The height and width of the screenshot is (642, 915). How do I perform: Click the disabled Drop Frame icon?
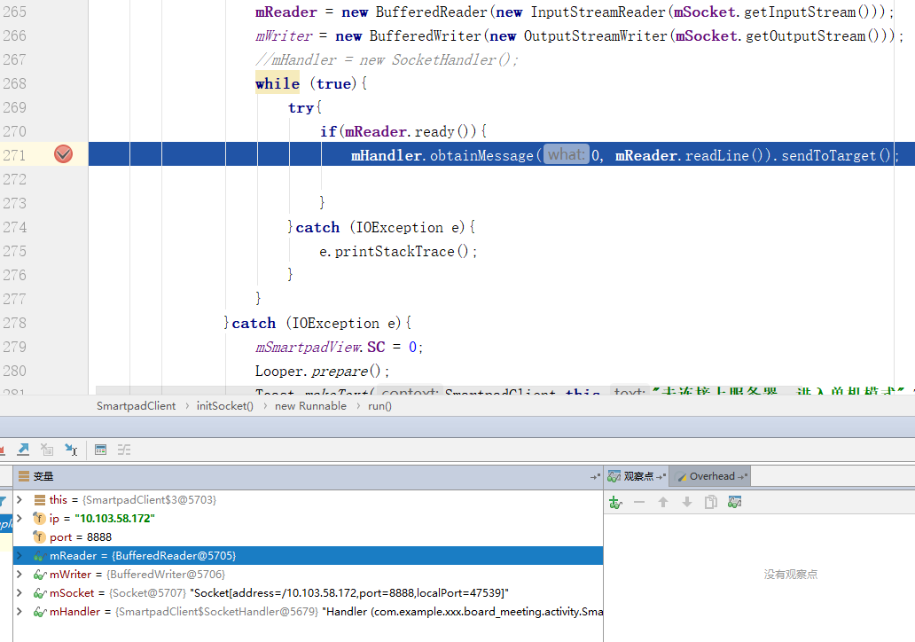tap(47, 450)
